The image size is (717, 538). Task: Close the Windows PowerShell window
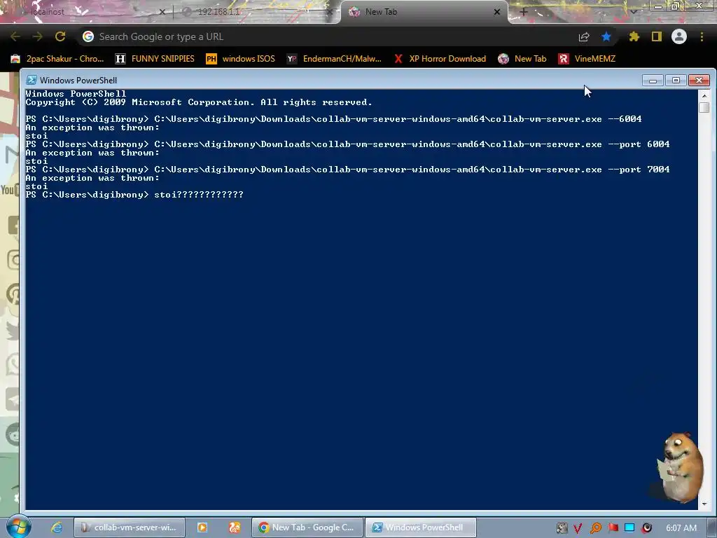[699, 81]
